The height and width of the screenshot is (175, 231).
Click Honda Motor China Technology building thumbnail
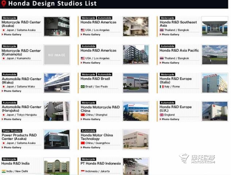(136, 140)
